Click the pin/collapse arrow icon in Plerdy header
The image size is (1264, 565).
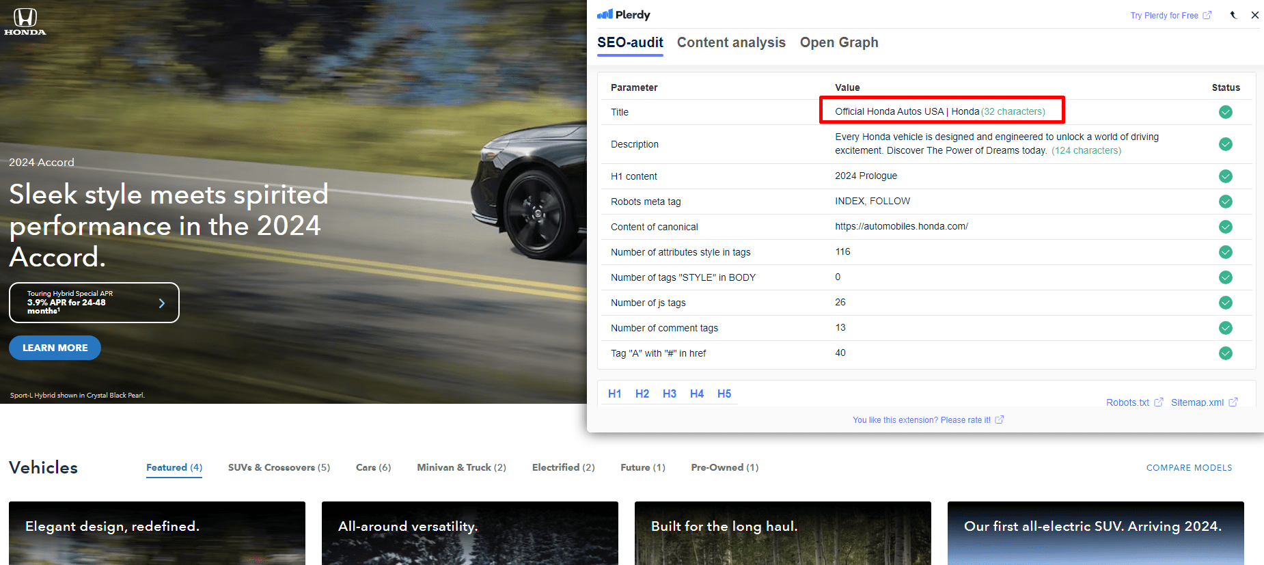(1233, 15)
